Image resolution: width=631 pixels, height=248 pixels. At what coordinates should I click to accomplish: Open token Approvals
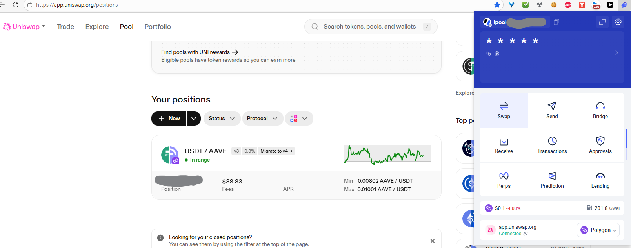600,145
